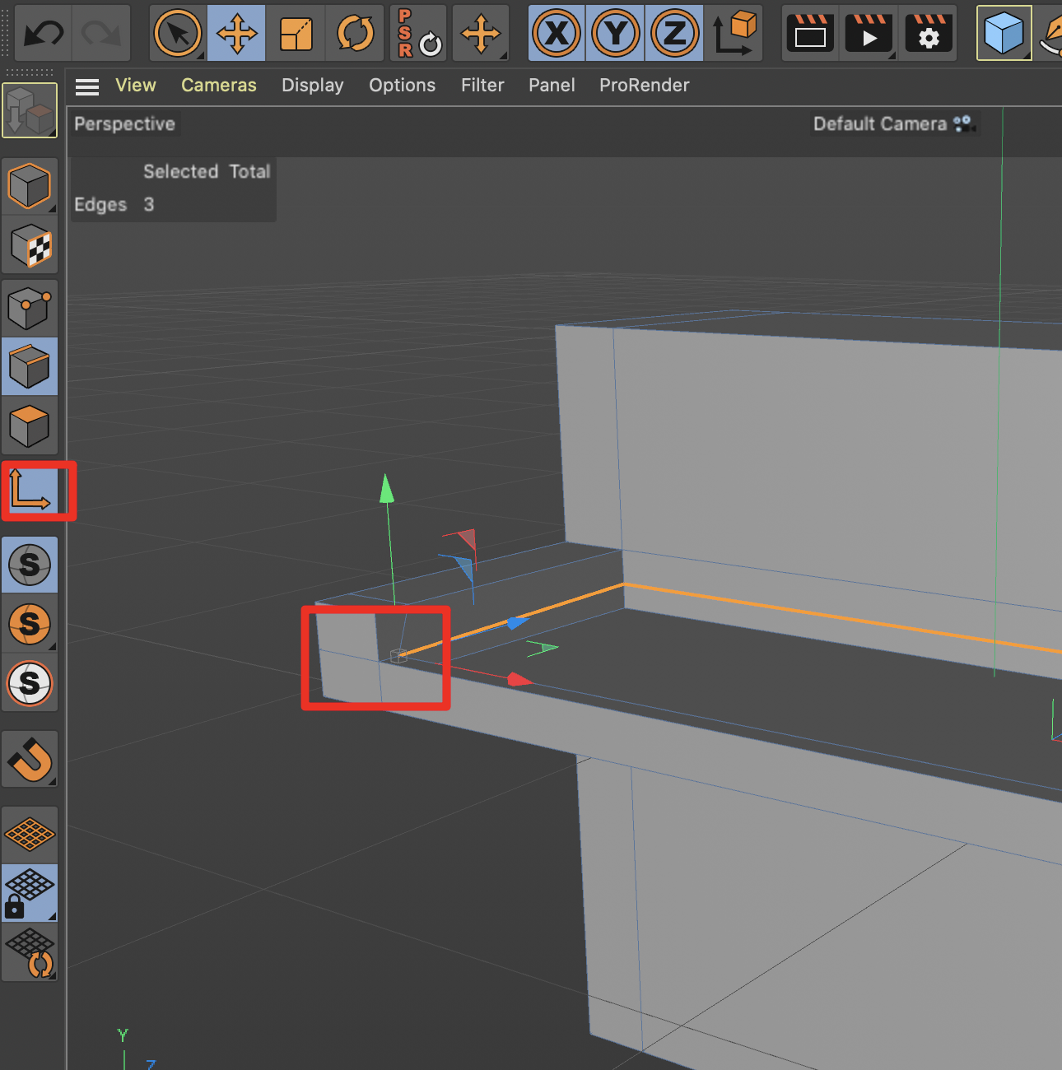Viewport: 1062px width, 1070px height.
Task: Click the Redo arrow button
Action: point(102,34)
